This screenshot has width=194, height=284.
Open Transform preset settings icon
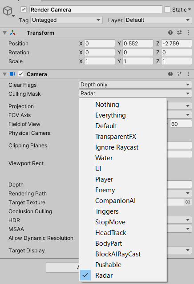179,32
